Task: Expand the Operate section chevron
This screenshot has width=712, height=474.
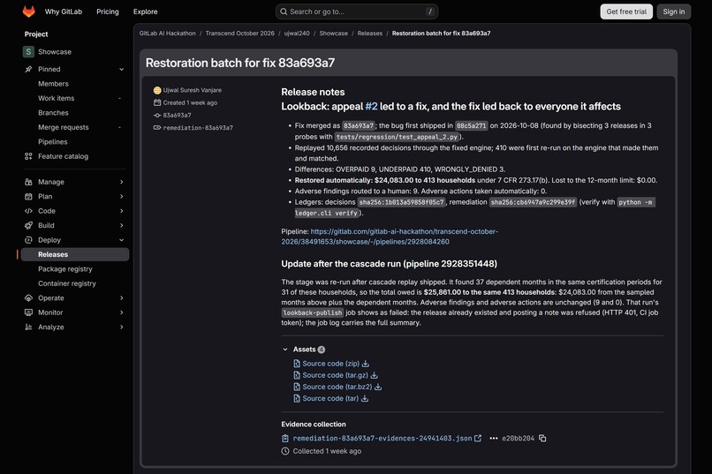Action: 121,298
